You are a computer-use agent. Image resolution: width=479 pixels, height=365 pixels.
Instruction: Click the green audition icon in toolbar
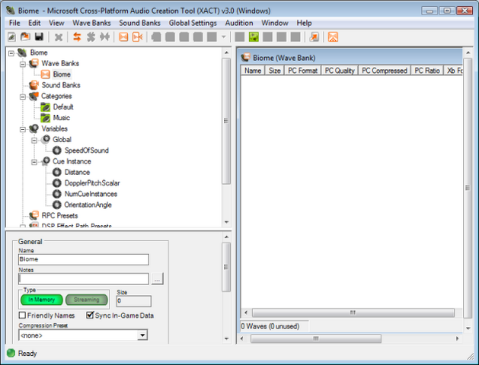(x=254, y=37)
